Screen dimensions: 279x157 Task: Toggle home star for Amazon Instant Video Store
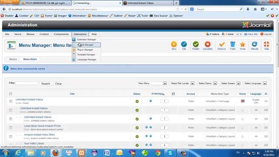pyautogui.click(x=242, y=137)
